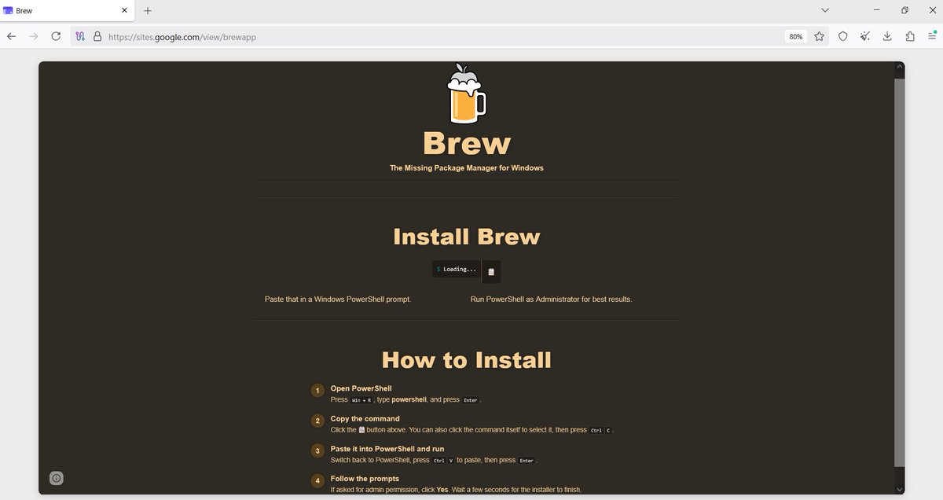This screenshot has height=500, width=943.
Task: Bookmark this page with the star icon
Action: [819, 36]
